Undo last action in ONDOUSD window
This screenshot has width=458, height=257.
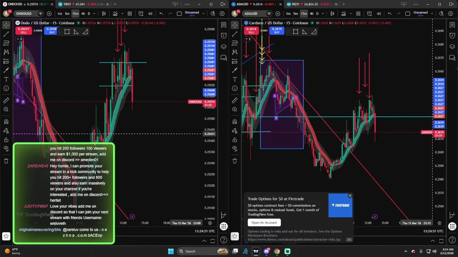click(161, 14)
